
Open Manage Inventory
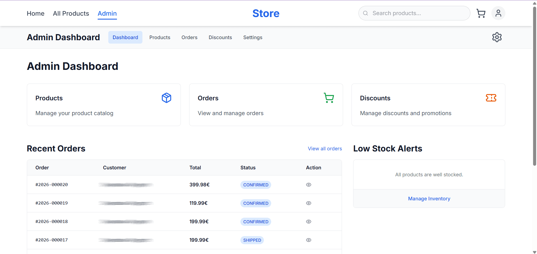429,199
